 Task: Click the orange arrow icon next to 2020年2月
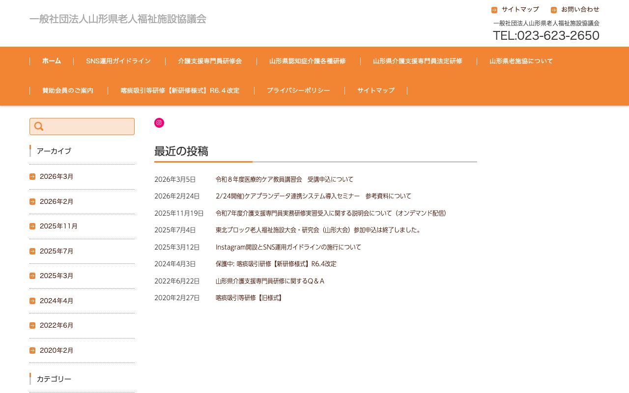pyautogui.click(x=32, y=350)
